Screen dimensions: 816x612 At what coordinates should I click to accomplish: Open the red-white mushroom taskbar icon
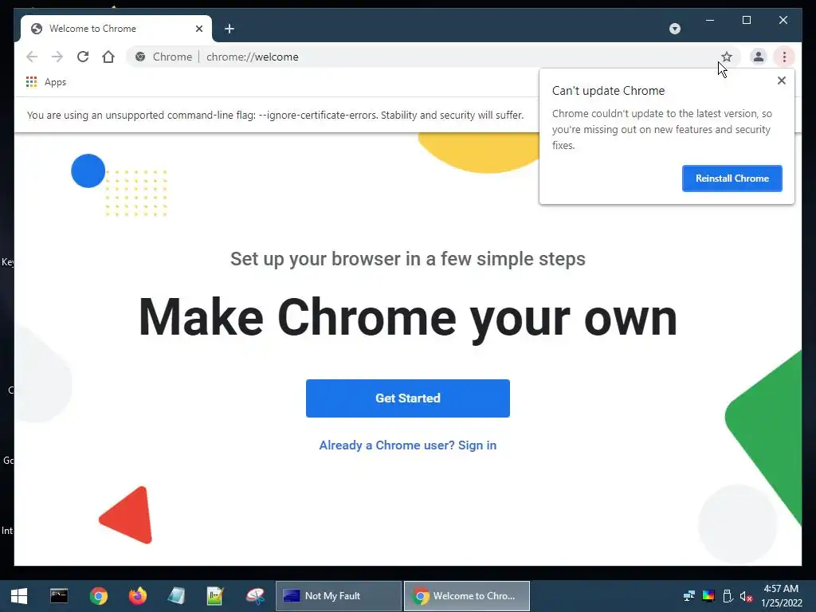pos(255,596)
